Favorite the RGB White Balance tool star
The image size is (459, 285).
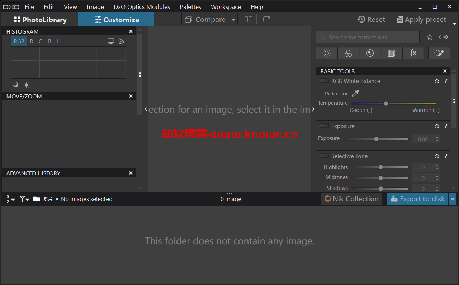[x=437, y=81]
